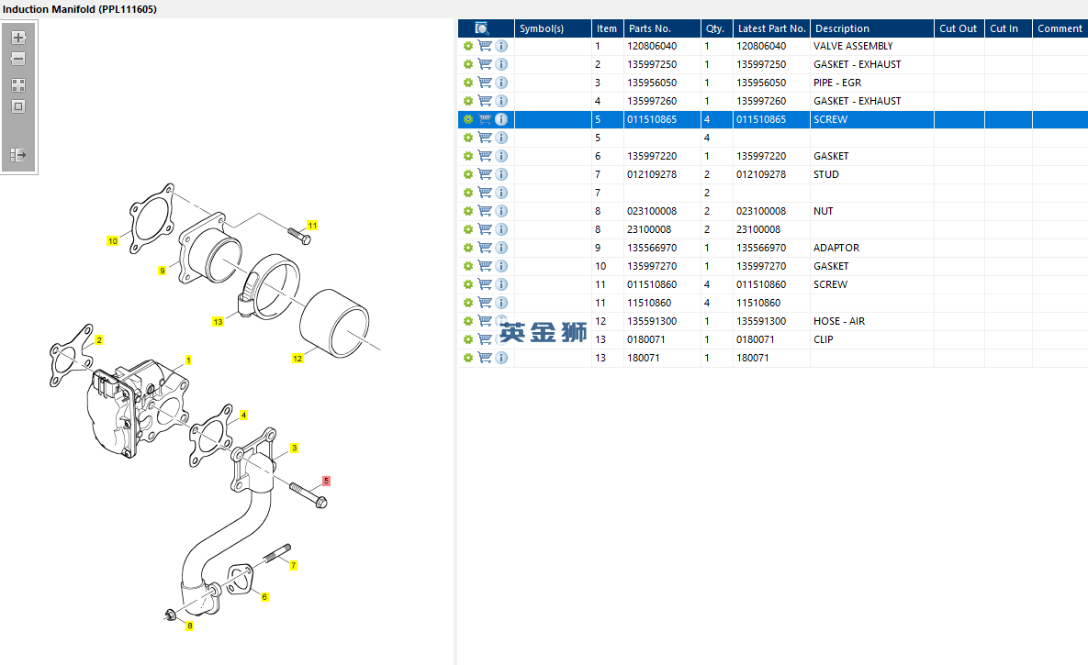The width and height of the screenshot is (1088, 665).
Task: Click the red highlighted callout 5
Action: pos(326,482)
